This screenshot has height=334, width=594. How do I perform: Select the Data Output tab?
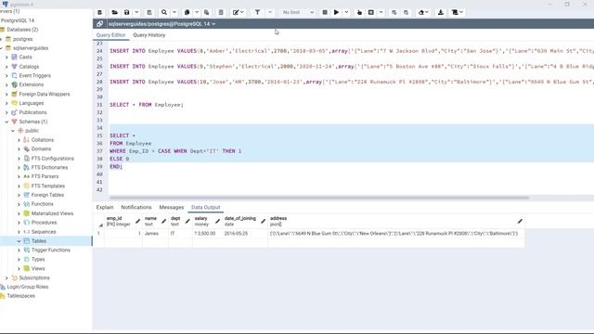[206, 207]
